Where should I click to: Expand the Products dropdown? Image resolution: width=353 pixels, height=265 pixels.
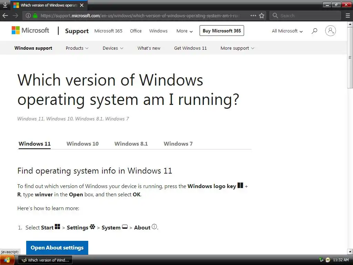click(77, 48)
